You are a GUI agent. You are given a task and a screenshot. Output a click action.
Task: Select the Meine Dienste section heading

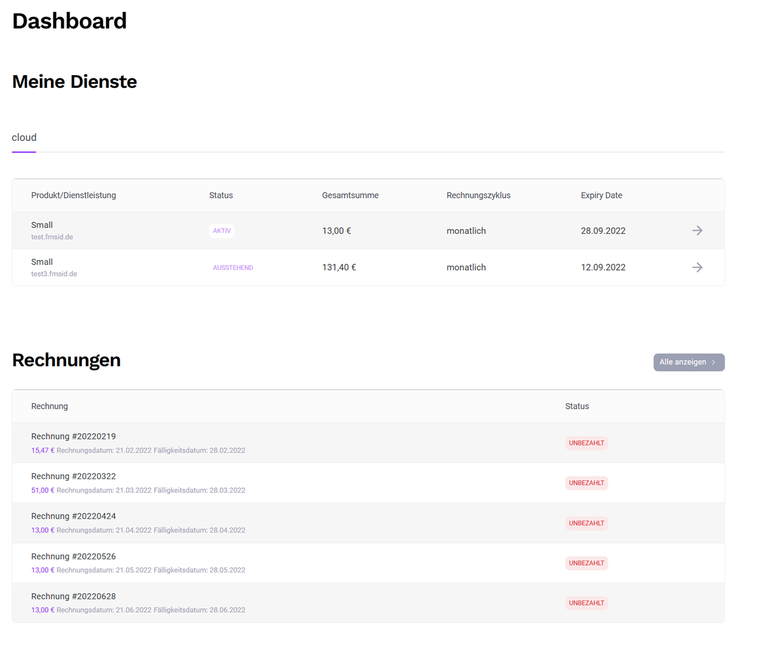[74, 82]
